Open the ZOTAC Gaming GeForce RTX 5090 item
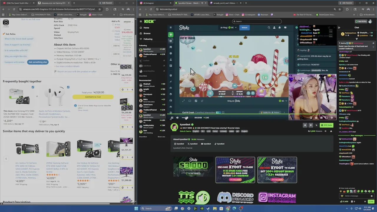Image resolution: width=377 pixels, height=212 pixels. click(x=58, y=167)
